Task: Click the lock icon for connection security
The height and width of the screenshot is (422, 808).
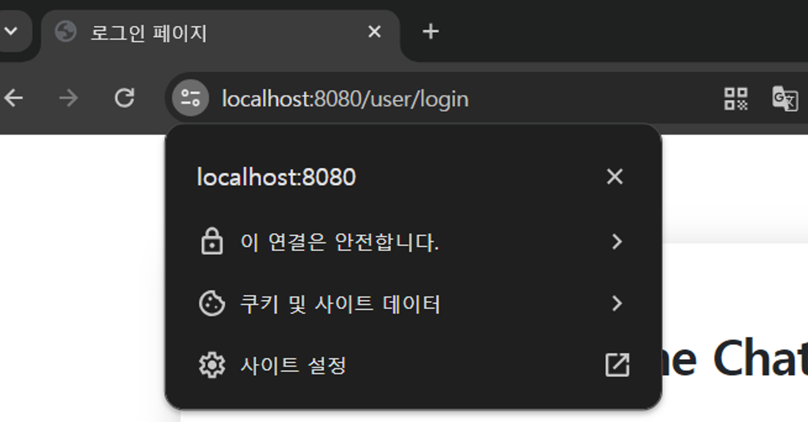Action: click(212, 242)
